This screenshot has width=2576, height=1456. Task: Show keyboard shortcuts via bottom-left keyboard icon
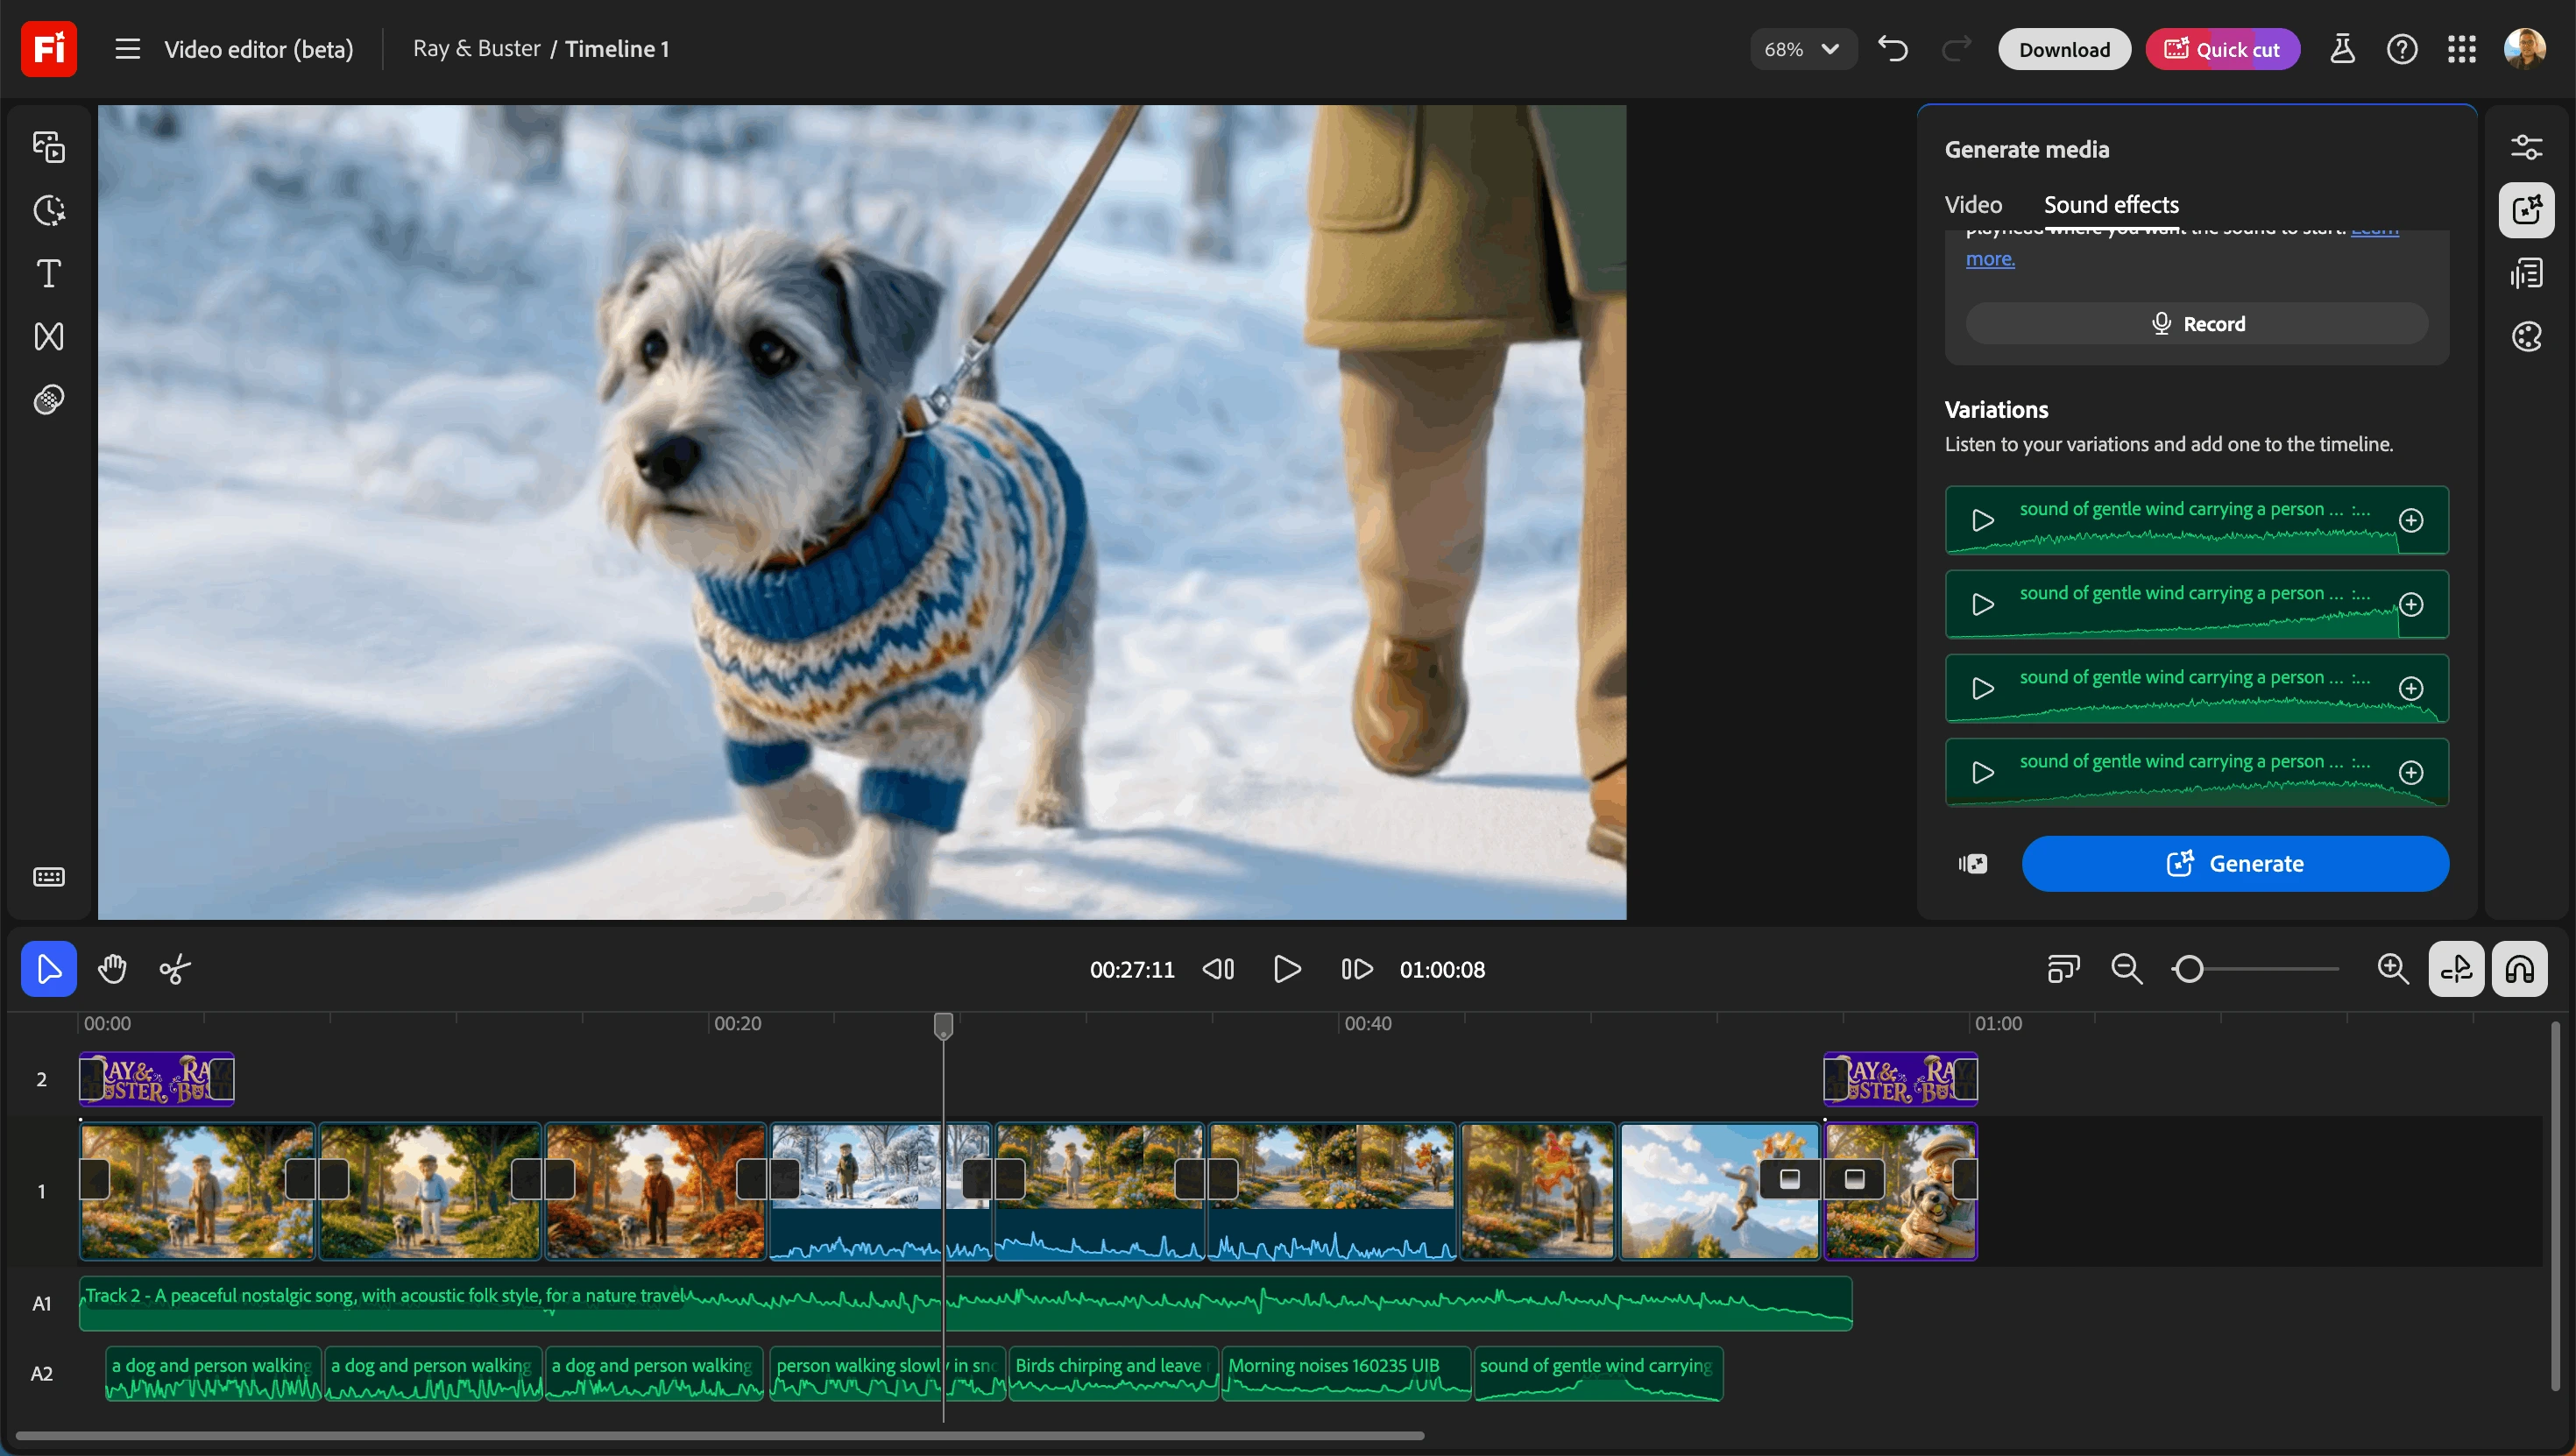(48, 876)
